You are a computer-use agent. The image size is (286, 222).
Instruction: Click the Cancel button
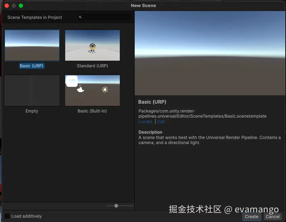[x=273, y=217]
